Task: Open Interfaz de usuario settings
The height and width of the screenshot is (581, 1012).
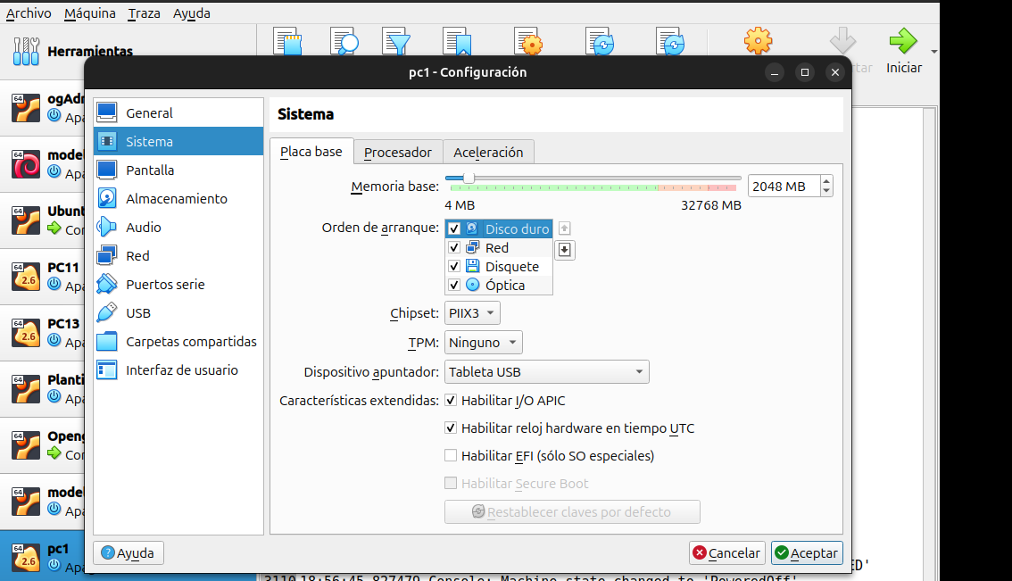Action: [181, 370]
